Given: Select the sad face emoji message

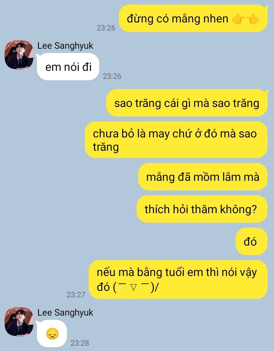Looking at the screenshot, I should point(52,333).
